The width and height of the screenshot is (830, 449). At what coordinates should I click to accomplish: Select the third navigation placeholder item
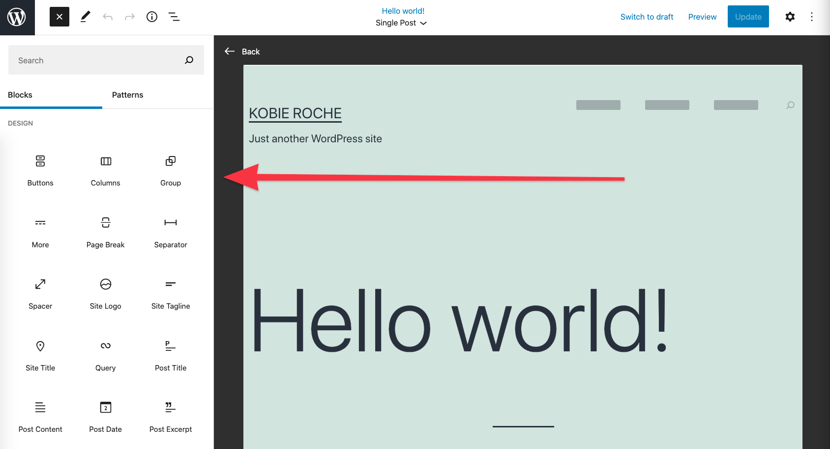[736, 105]
